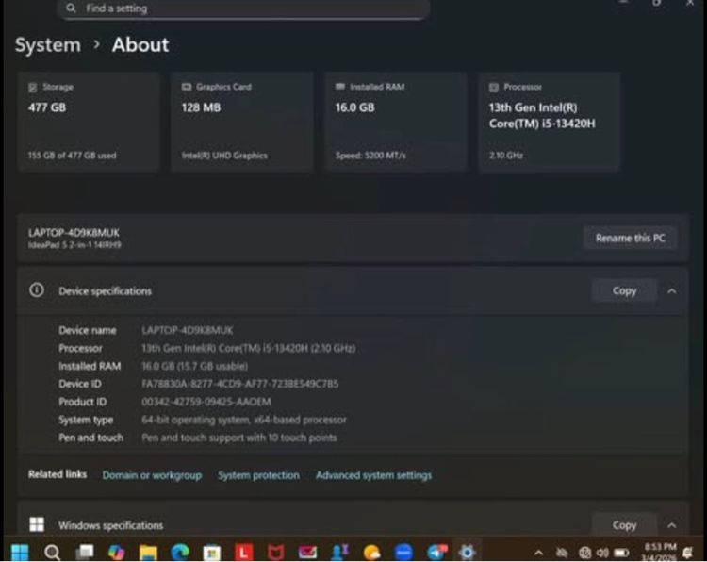Open Microsoft Store taskbar icon
707x562 pixels.
211,553
